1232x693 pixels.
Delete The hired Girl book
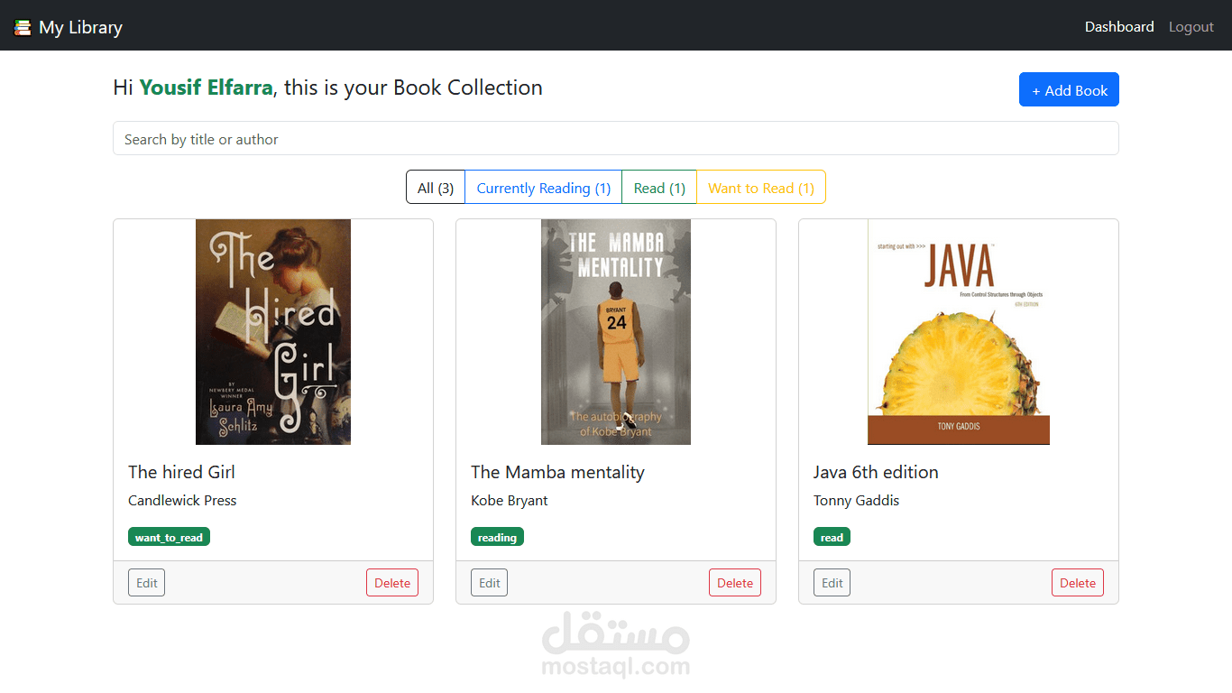392,583
